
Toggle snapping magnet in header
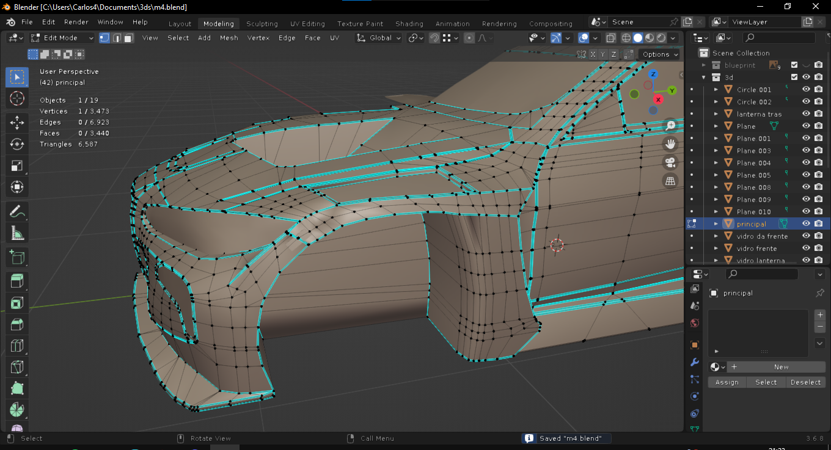(x=434, y=38)
